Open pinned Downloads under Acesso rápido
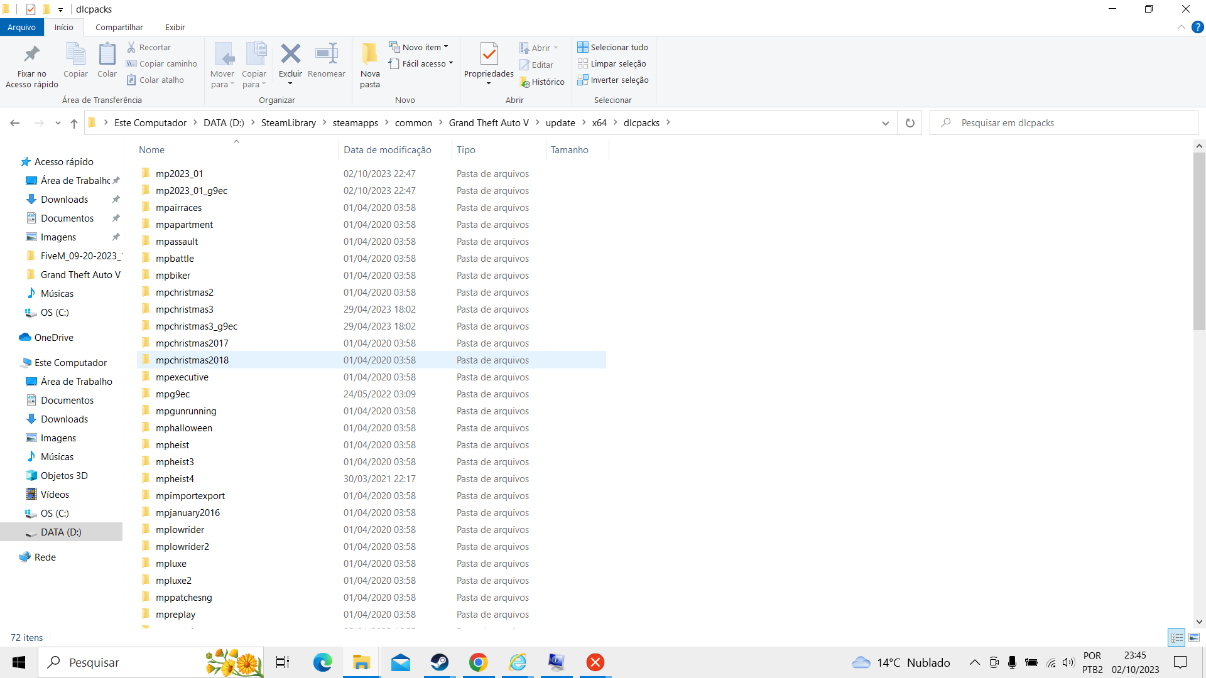Image resolution: width=1206 pixels, height=678 pixels. [64, 200]
